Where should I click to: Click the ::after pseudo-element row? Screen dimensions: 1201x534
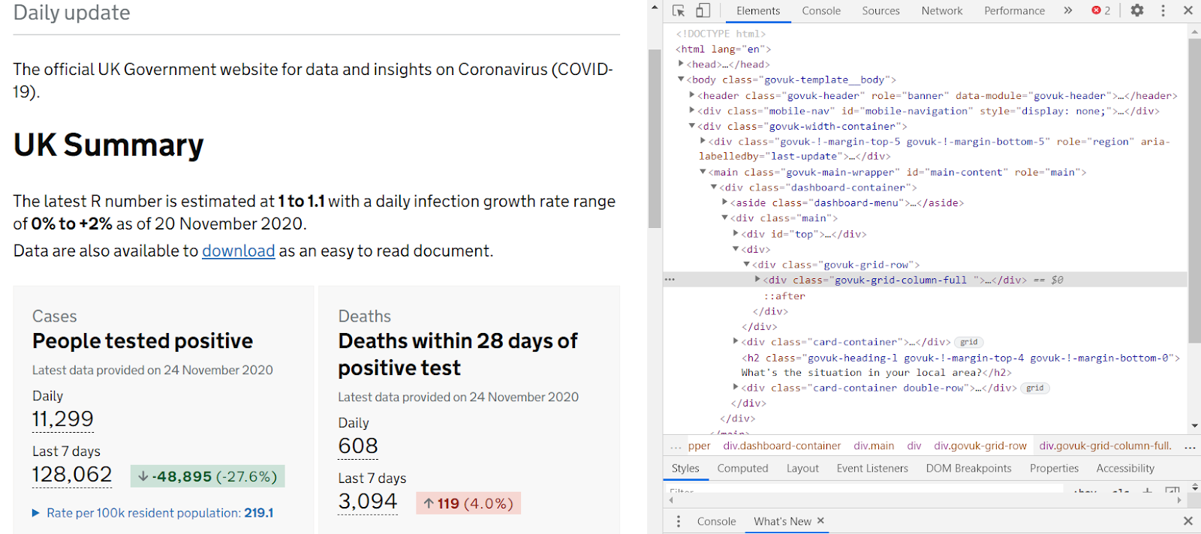(x=784, y=295)
